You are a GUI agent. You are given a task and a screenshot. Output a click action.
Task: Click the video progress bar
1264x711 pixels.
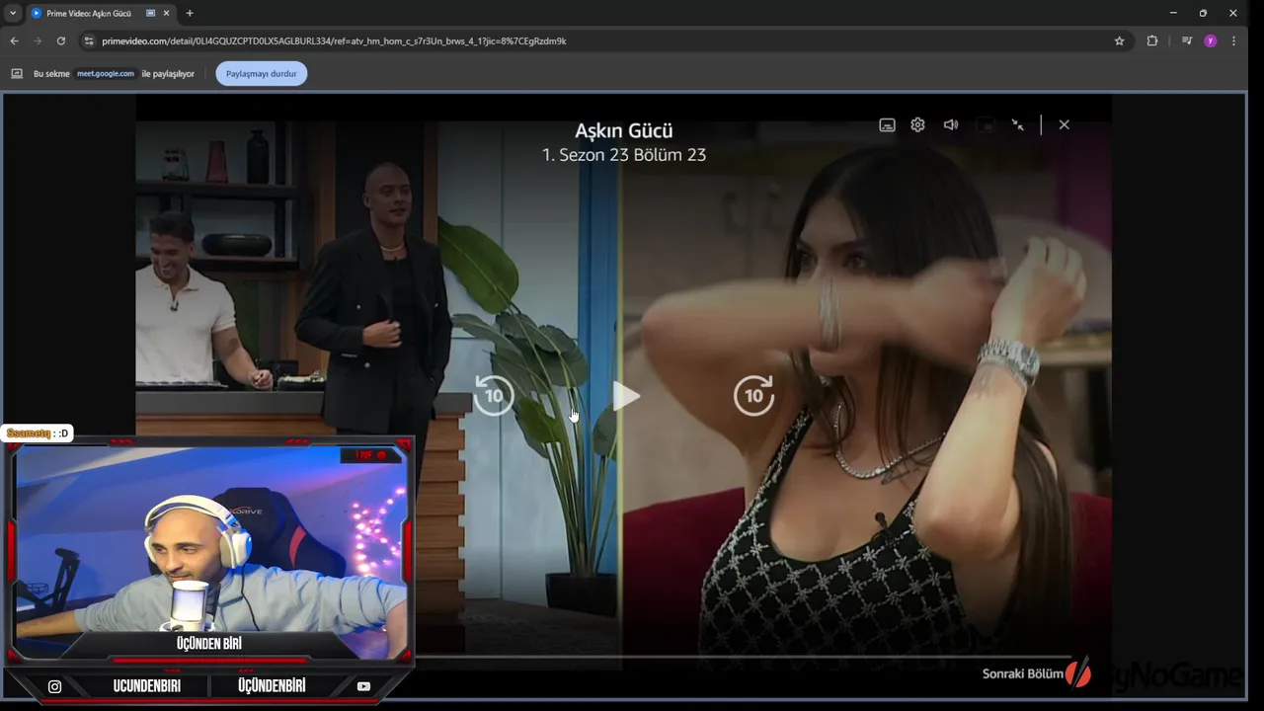pyautogui.click(x=741, y=657)
